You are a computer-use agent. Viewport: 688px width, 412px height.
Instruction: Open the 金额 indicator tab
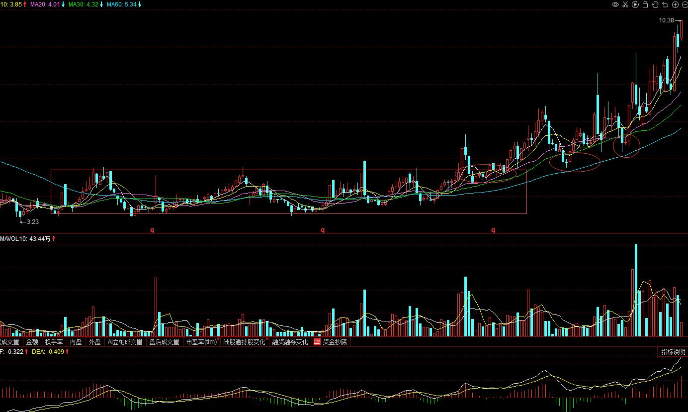pyautogui.click(x=32, y=342)
